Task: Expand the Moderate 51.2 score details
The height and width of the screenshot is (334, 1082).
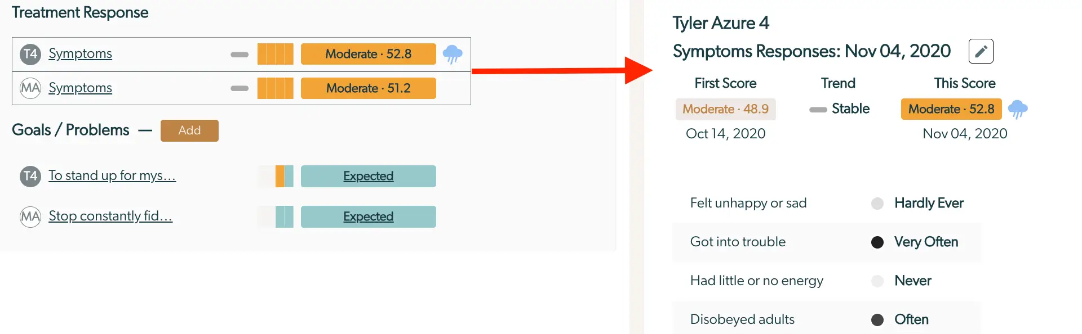Action: [x=367, y=88]
